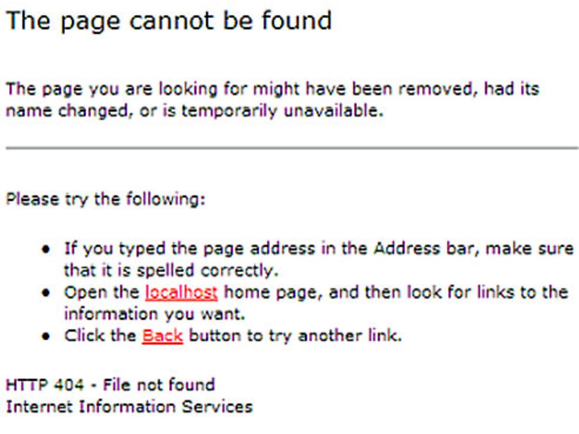Click the 'button to try another link.' text

[x=295, y=336]
